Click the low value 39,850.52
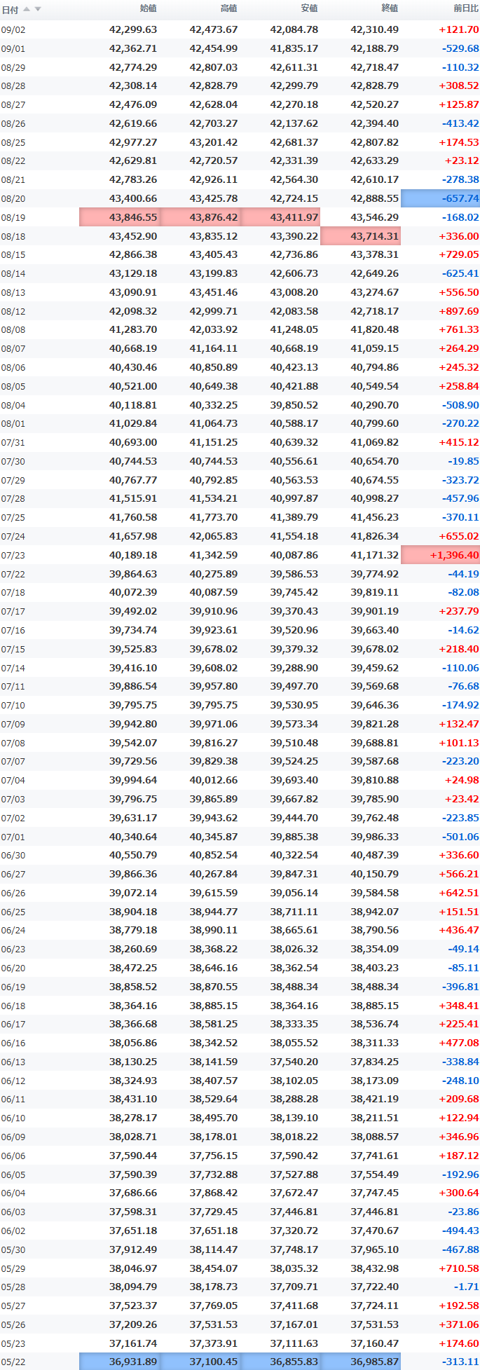Image resolution: width=480 pixels, height=1370 pixels. click(294, 405)
